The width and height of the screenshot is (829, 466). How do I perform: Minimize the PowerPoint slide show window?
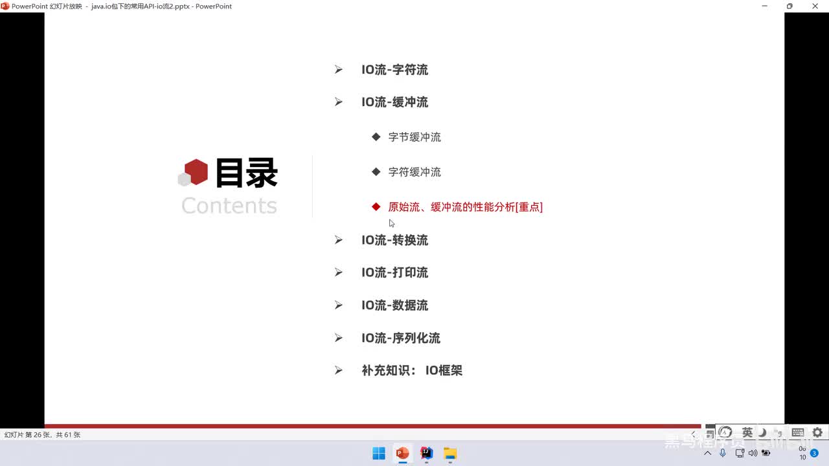764,6
